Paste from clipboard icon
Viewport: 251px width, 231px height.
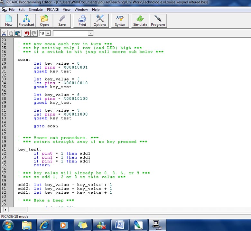(x=18, y=33)
